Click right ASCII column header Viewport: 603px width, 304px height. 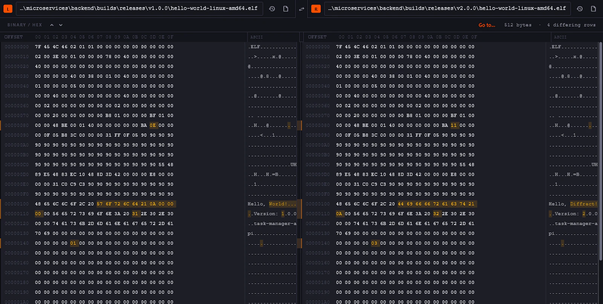pos(560,37)
